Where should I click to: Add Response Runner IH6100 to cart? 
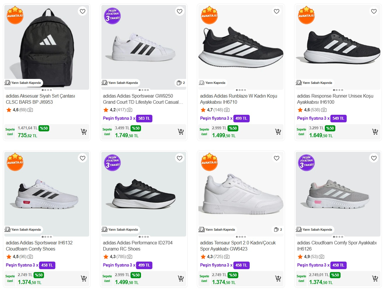tap(375, 132)
